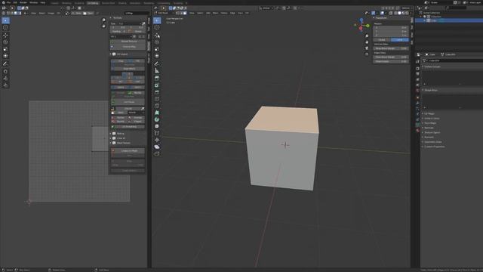The width and height of the screenshot is (483, 272).
Task: Enable face select mode in 3D header
Action: pyautogui.click(x=185, y=13)
